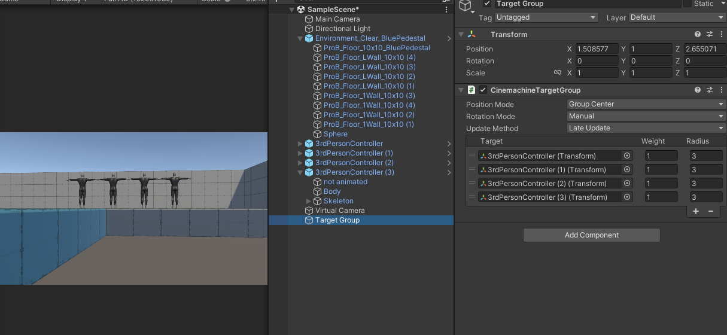Click Add Component button

(591, 235)
